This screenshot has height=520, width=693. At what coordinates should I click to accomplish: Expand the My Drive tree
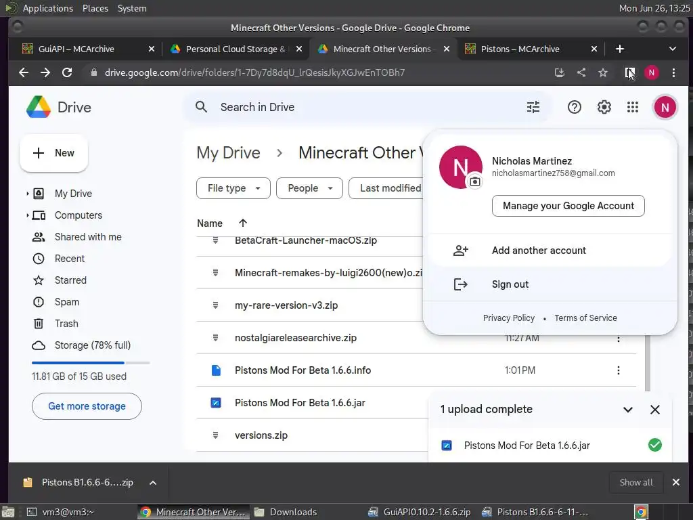[x=27, y=194]
